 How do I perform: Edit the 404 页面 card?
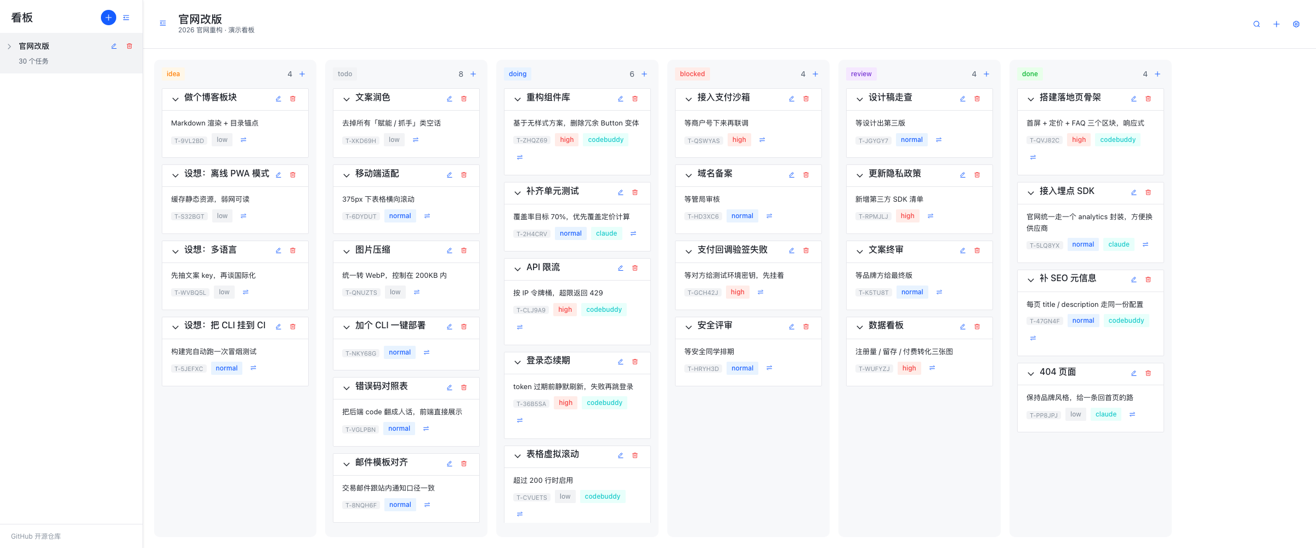pos(1134,373)
